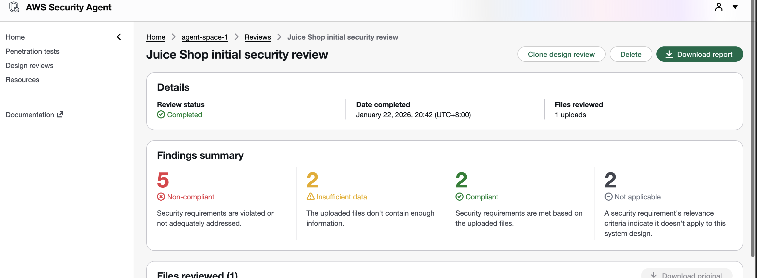Click the green Completed status icon
This screenshot has height=278, width=757.
pyautogui.click(x=161, y=114)
